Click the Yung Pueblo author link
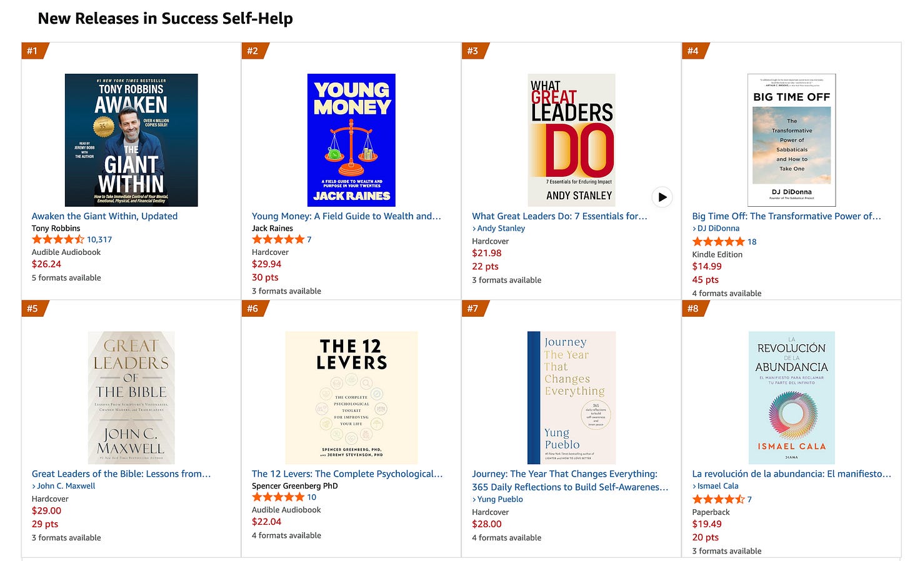Viewport: 910px width, 561px height. tap(500, 499)
